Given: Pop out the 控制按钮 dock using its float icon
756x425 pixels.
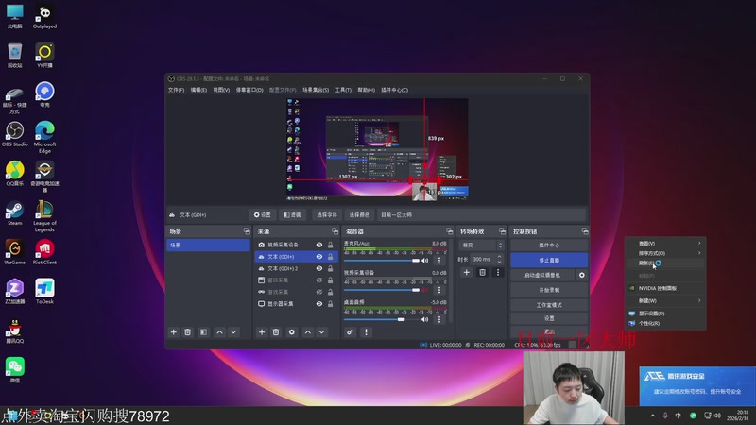Looking at the screenshot, I should [585, 231].
